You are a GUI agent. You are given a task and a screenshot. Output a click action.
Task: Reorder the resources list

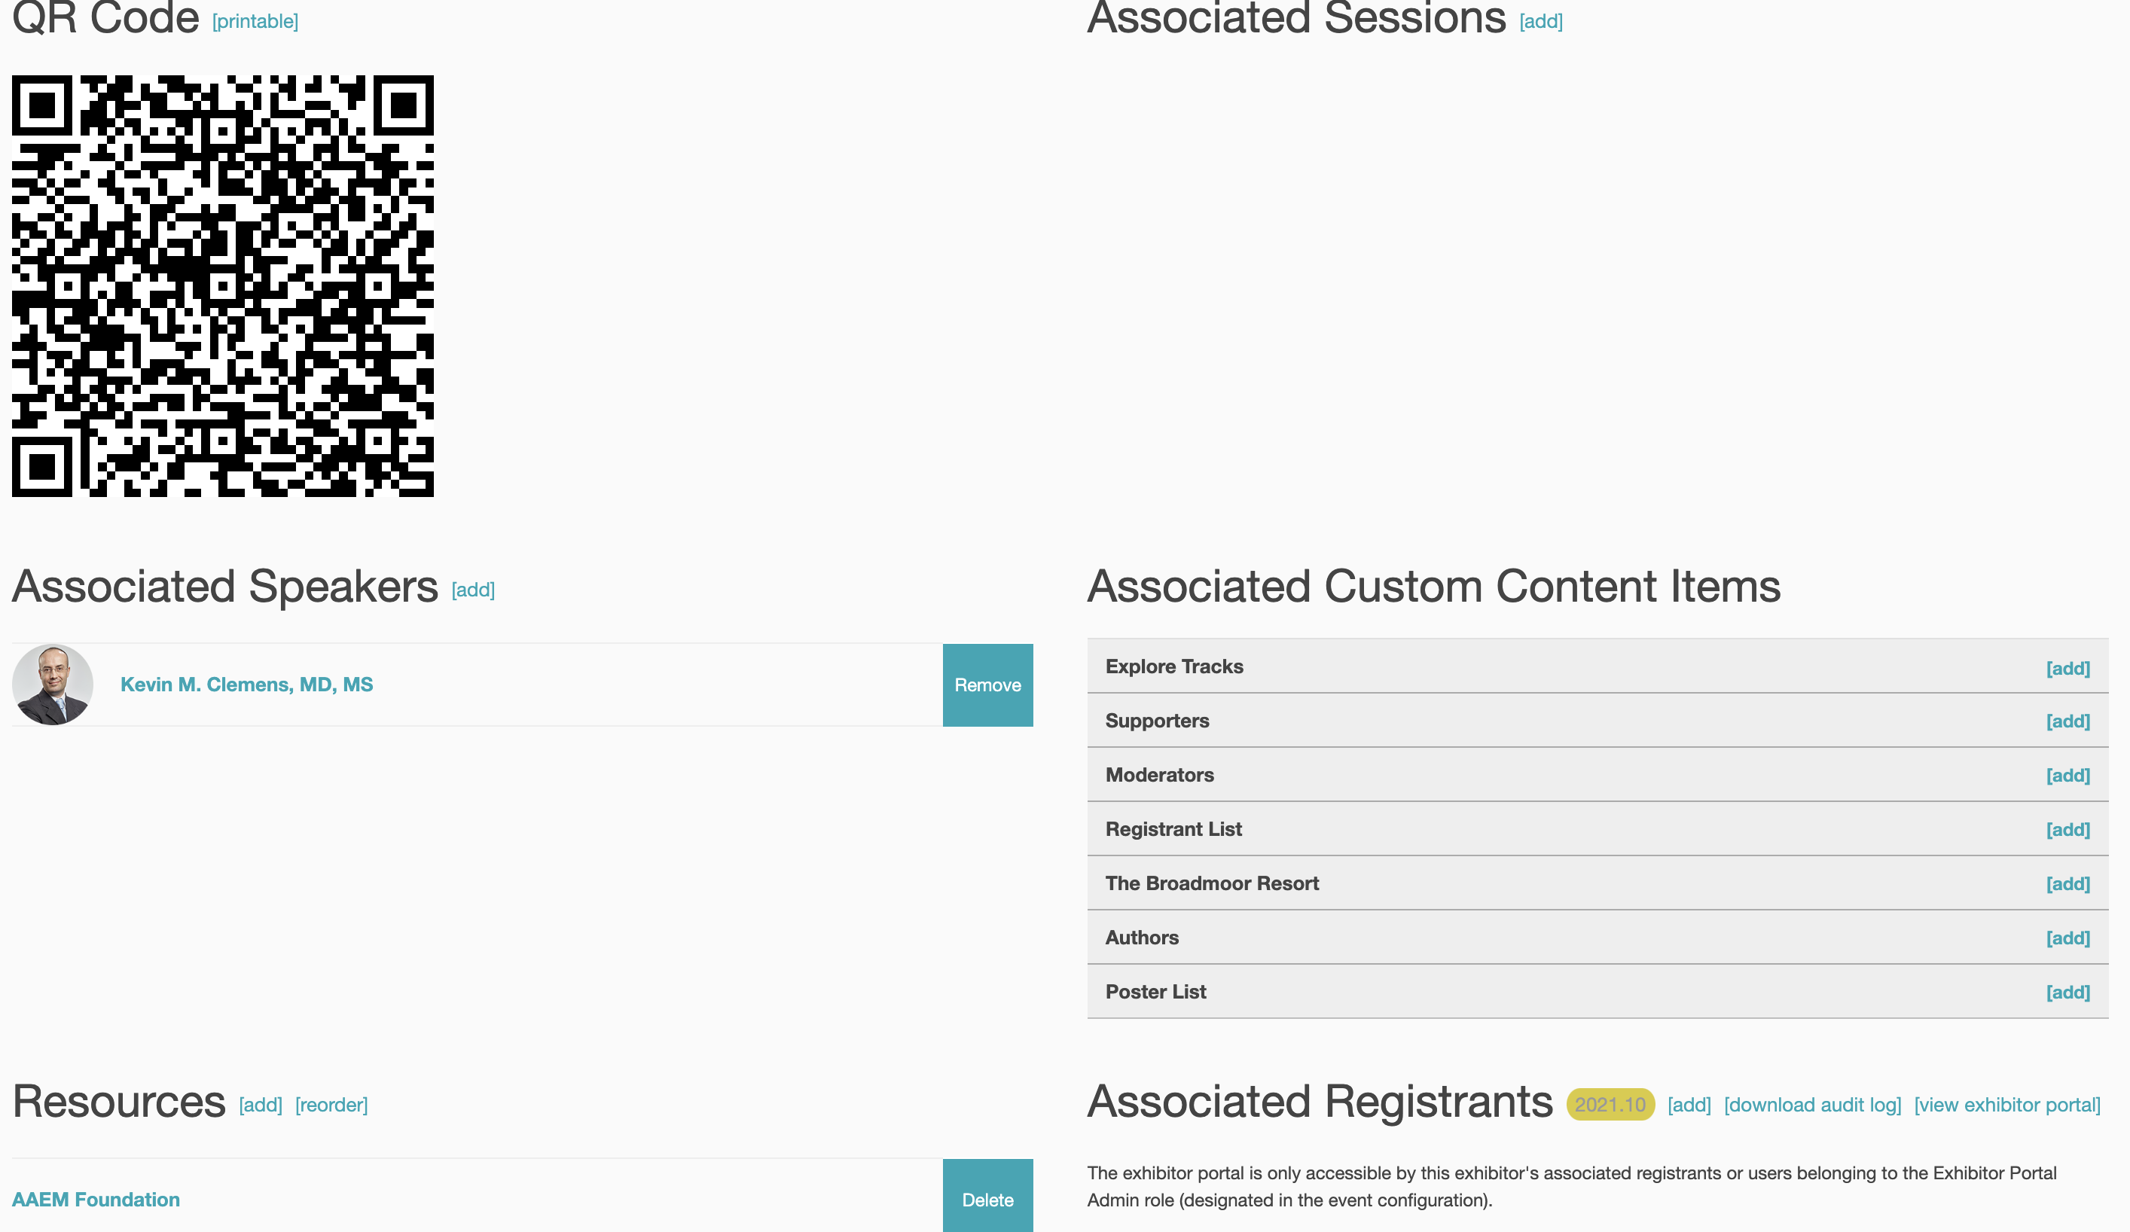tap(331, 1105)
